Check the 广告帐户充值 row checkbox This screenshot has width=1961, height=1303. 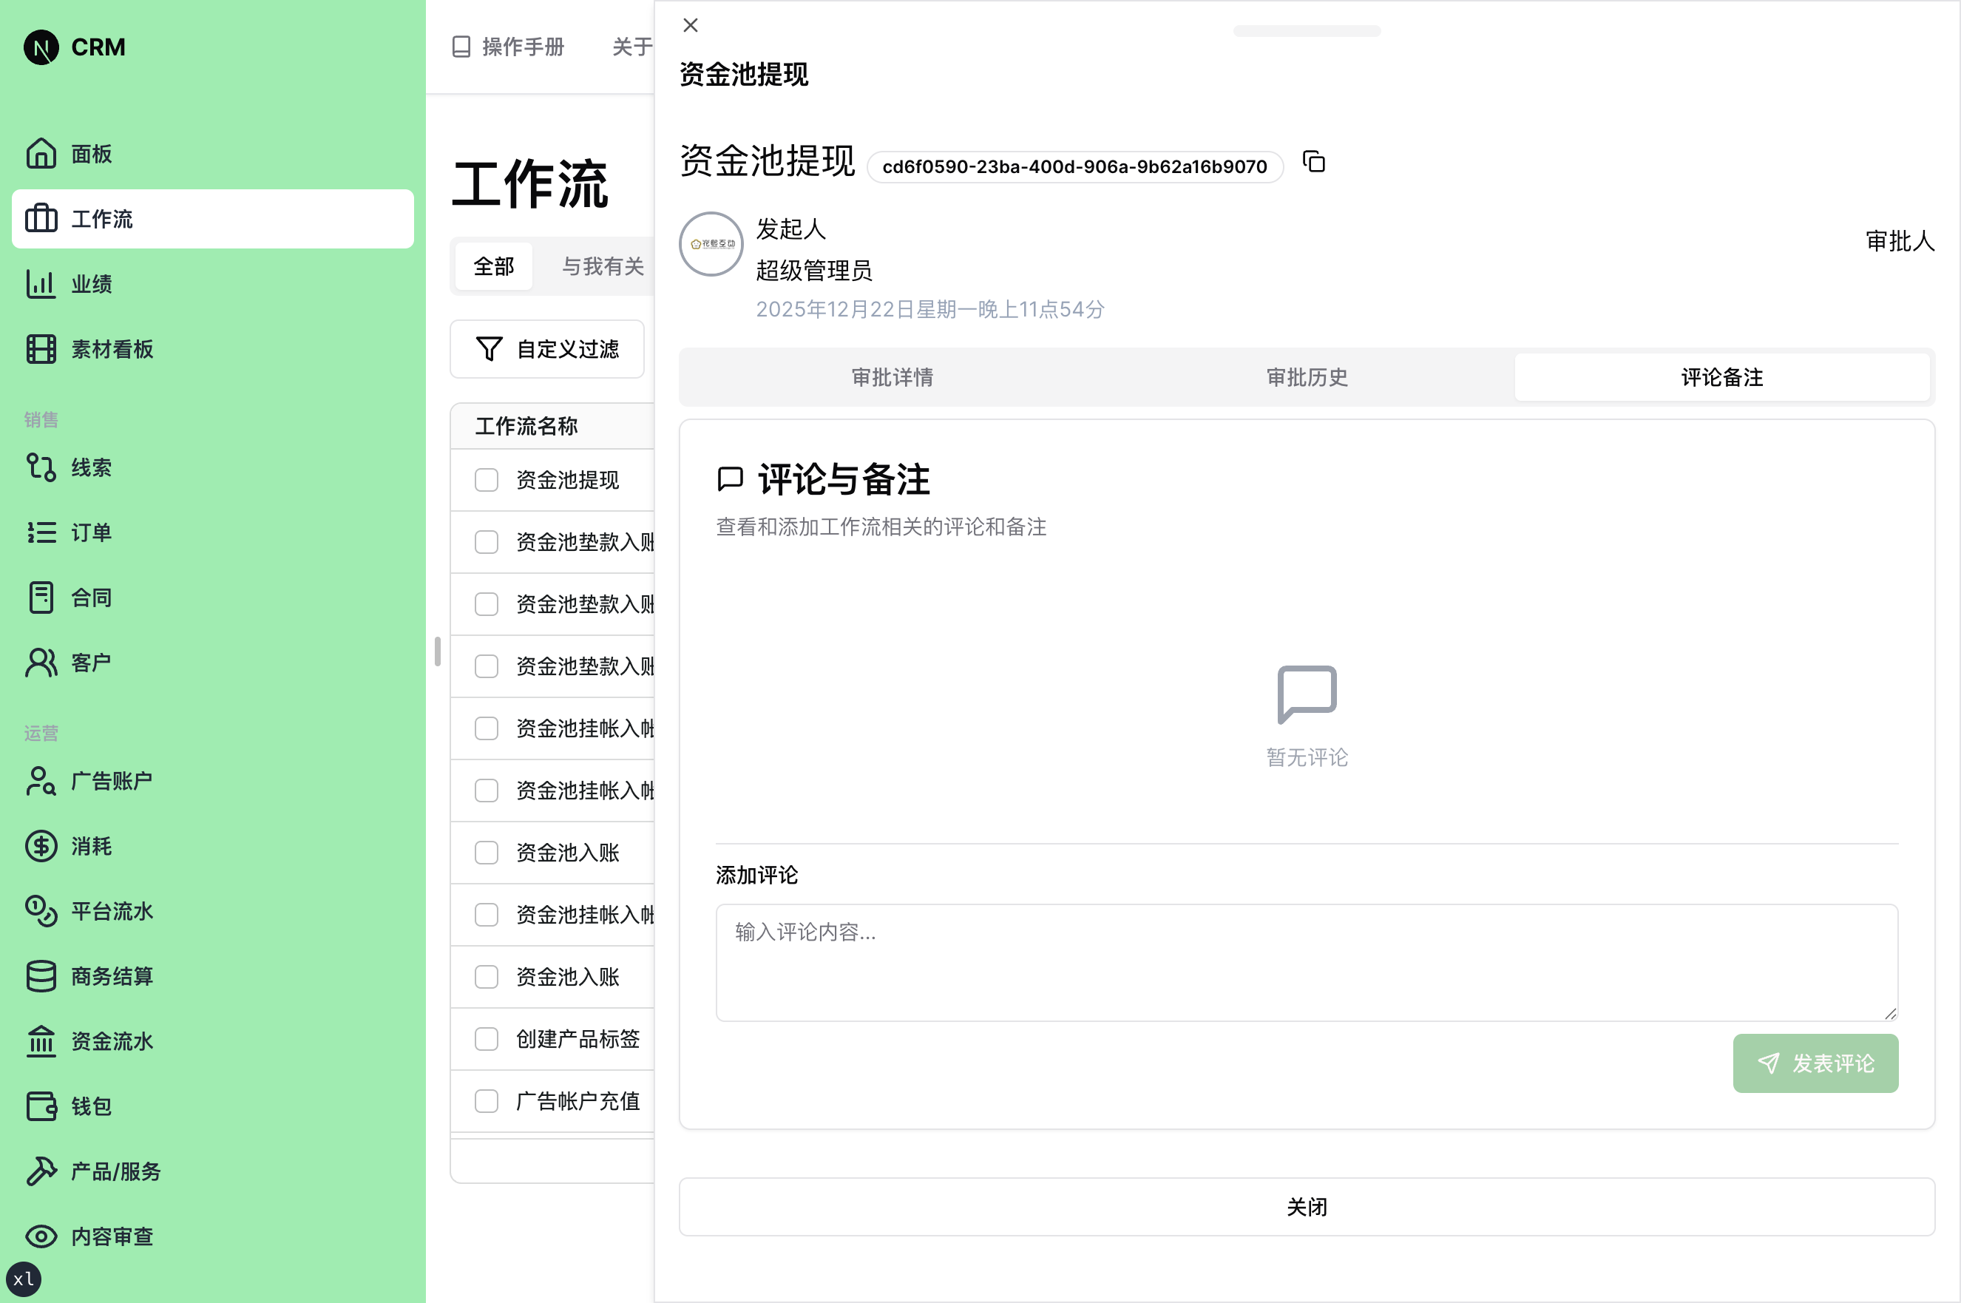486,1100
